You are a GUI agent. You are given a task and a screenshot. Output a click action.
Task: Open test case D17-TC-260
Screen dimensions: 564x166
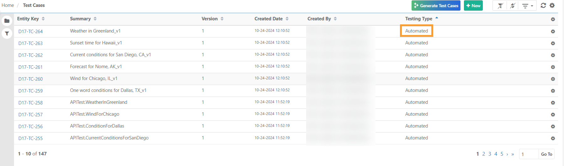pyautogui.click(x=30, y=79)
